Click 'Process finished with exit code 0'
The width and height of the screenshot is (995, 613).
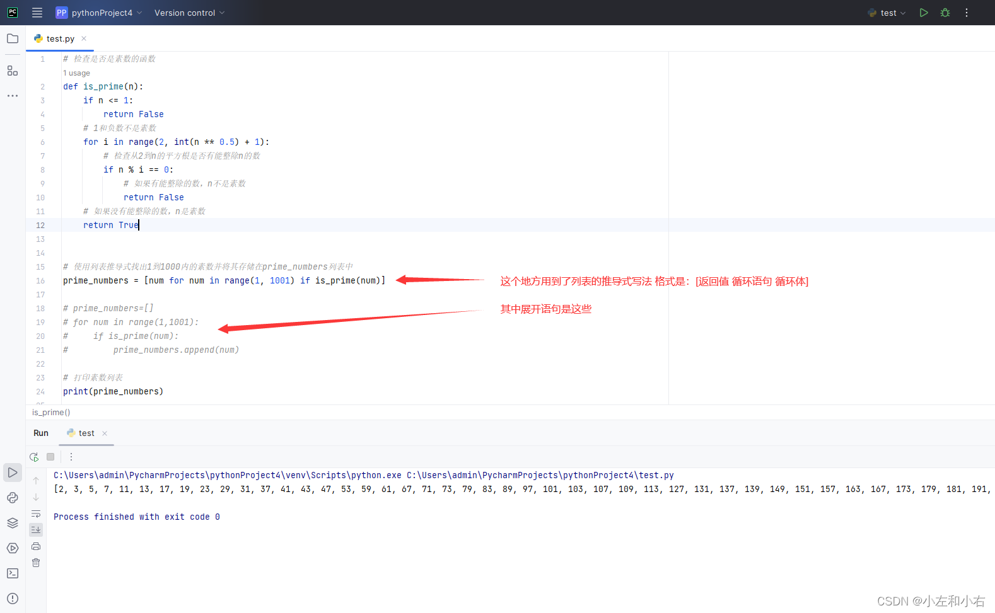pos(137,517)
